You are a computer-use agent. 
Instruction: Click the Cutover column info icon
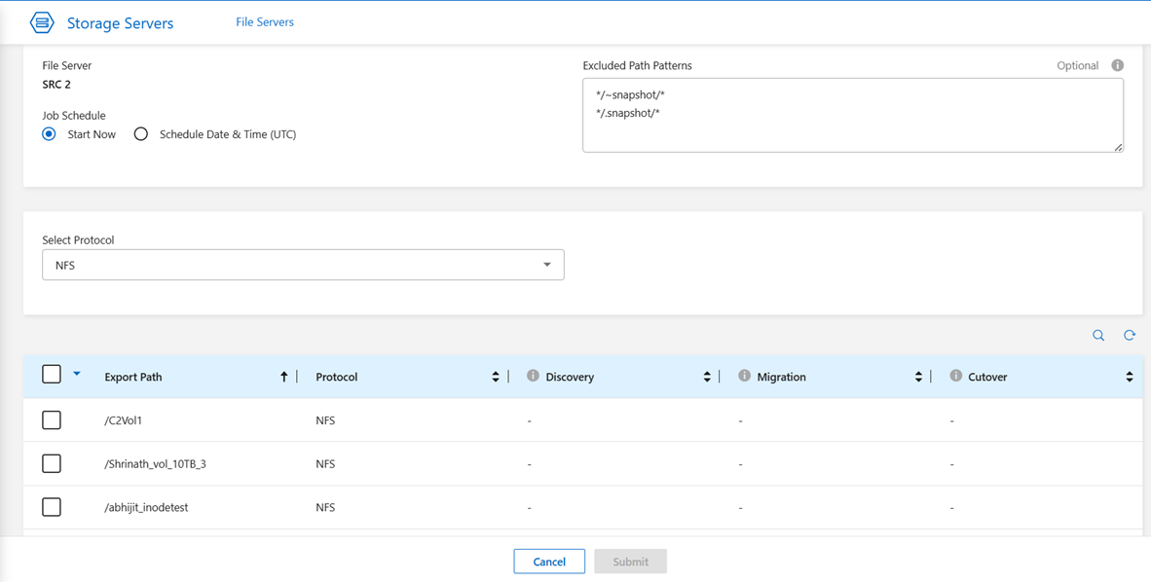(x=955, y=376)
